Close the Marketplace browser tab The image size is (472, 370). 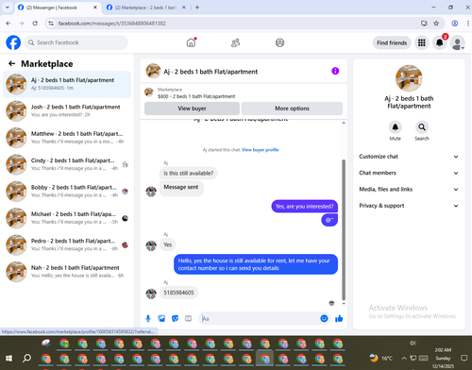pyautogui.click(x=184, y=8)
